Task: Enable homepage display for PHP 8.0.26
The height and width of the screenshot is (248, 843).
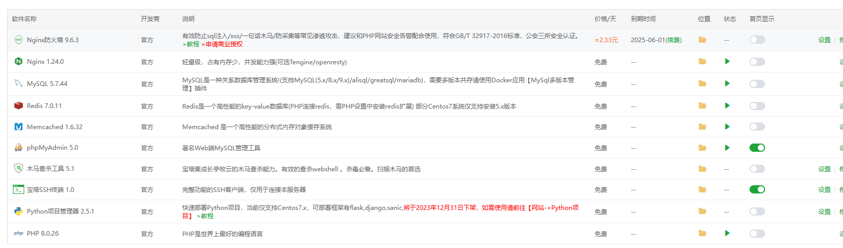Action: click(757, 234)
